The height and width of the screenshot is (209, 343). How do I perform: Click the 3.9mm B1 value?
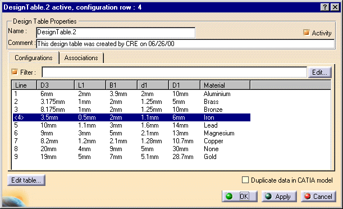(x=118, y=94)
